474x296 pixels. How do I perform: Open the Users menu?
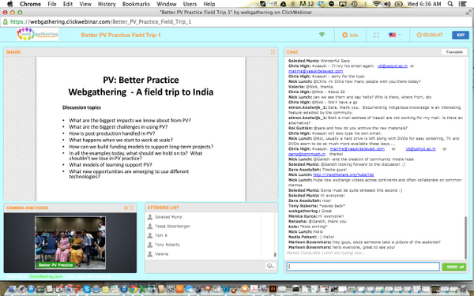[x=190, y=4]
